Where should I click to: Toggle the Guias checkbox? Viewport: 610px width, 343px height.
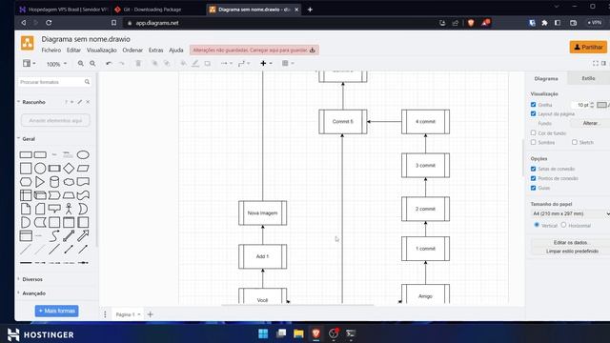click(x=534, y=188)
